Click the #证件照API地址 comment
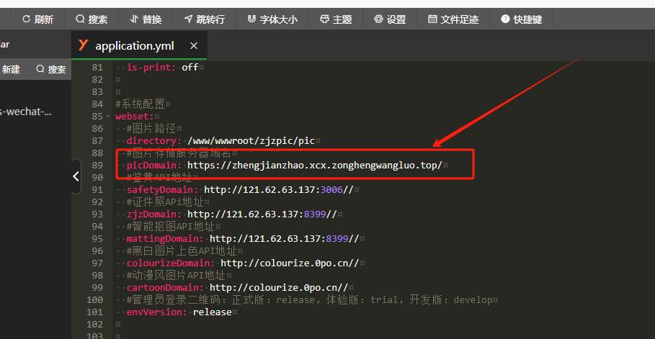 165,202
